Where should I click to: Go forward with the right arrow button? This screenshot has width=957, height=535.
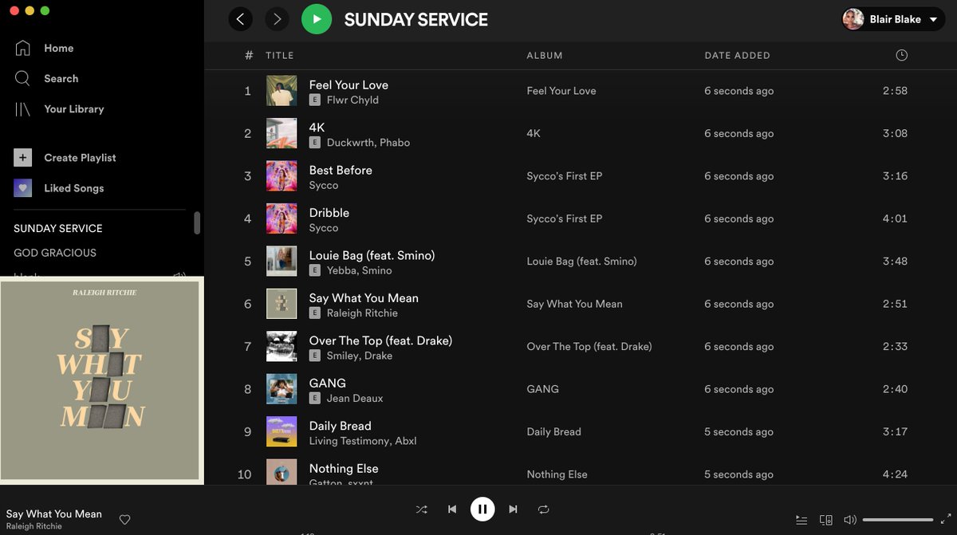point(277,19)
